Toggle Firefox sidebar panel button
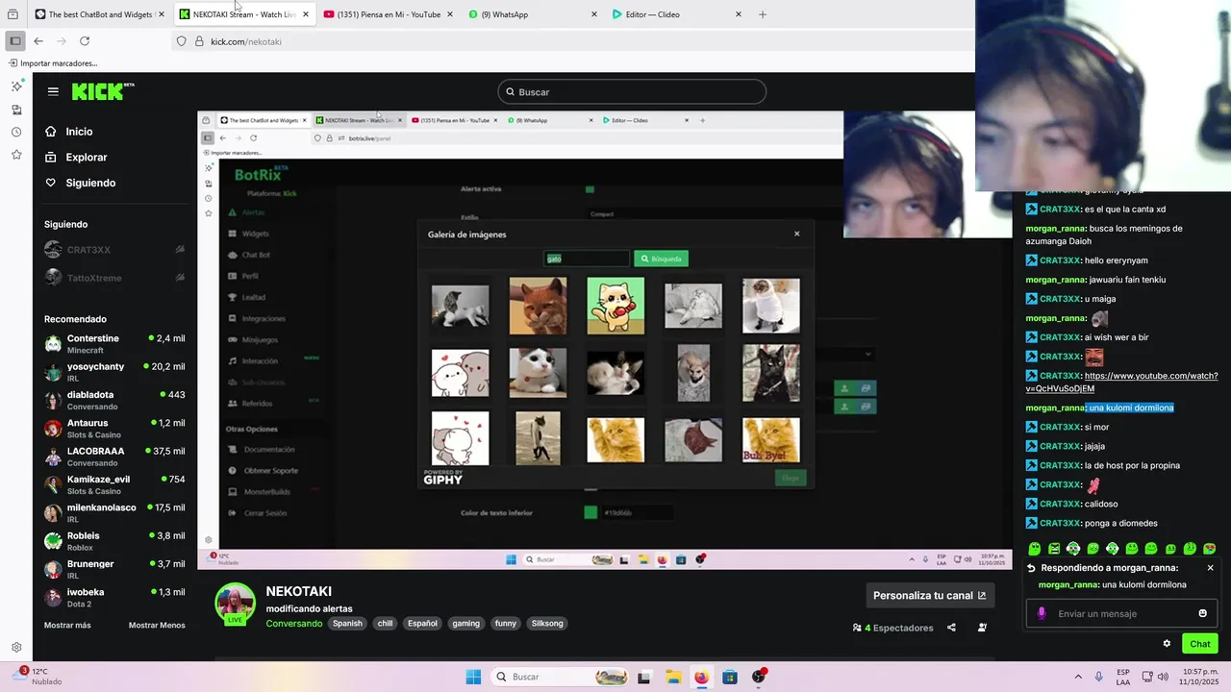This screenshot has width=1231, height=692. 15,41
